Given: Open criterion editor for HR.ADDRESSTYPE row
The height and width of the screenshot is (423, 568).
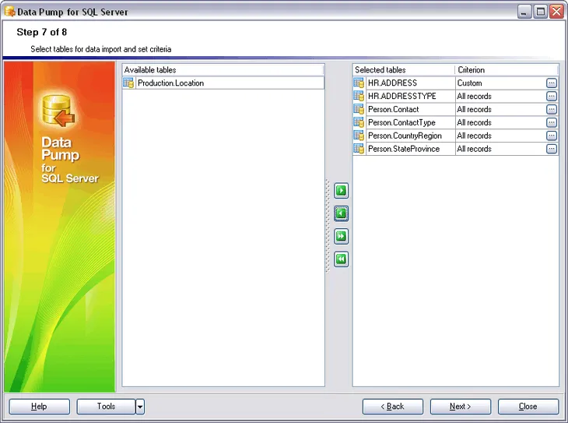Looking at the screenshot, I should click(x=552, y=96).
